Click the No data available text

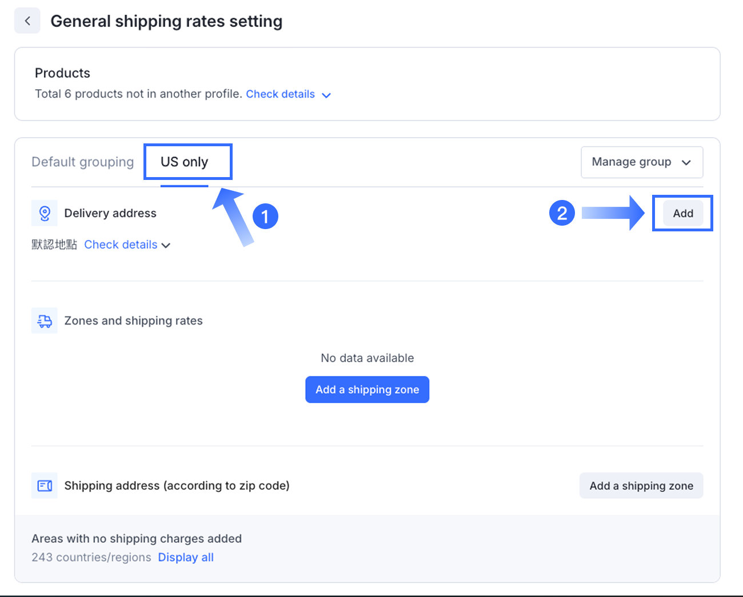[367, 358]
